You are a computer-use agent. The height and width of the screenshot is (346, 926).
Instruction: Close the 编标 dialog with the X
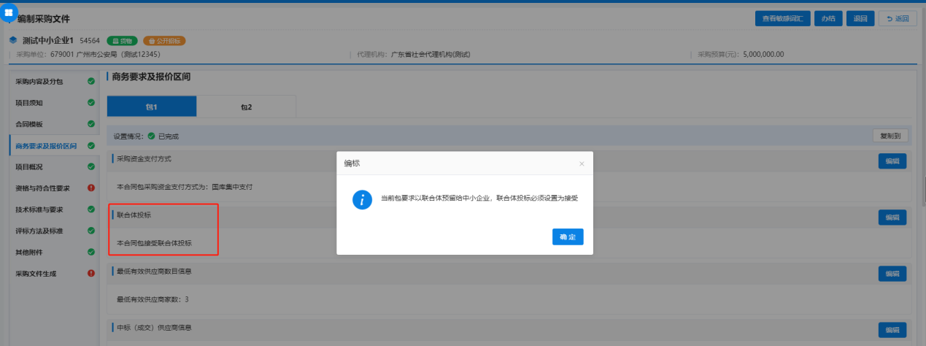(582, 164)
